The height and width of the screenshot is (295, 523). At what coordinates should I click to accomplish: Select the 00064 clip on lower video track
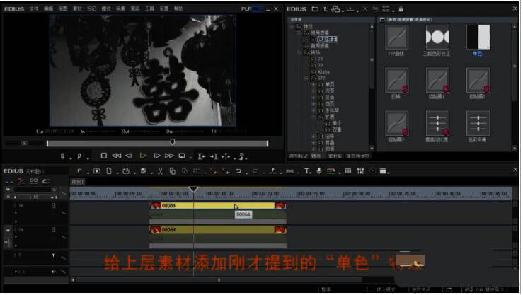pos(218,230)
